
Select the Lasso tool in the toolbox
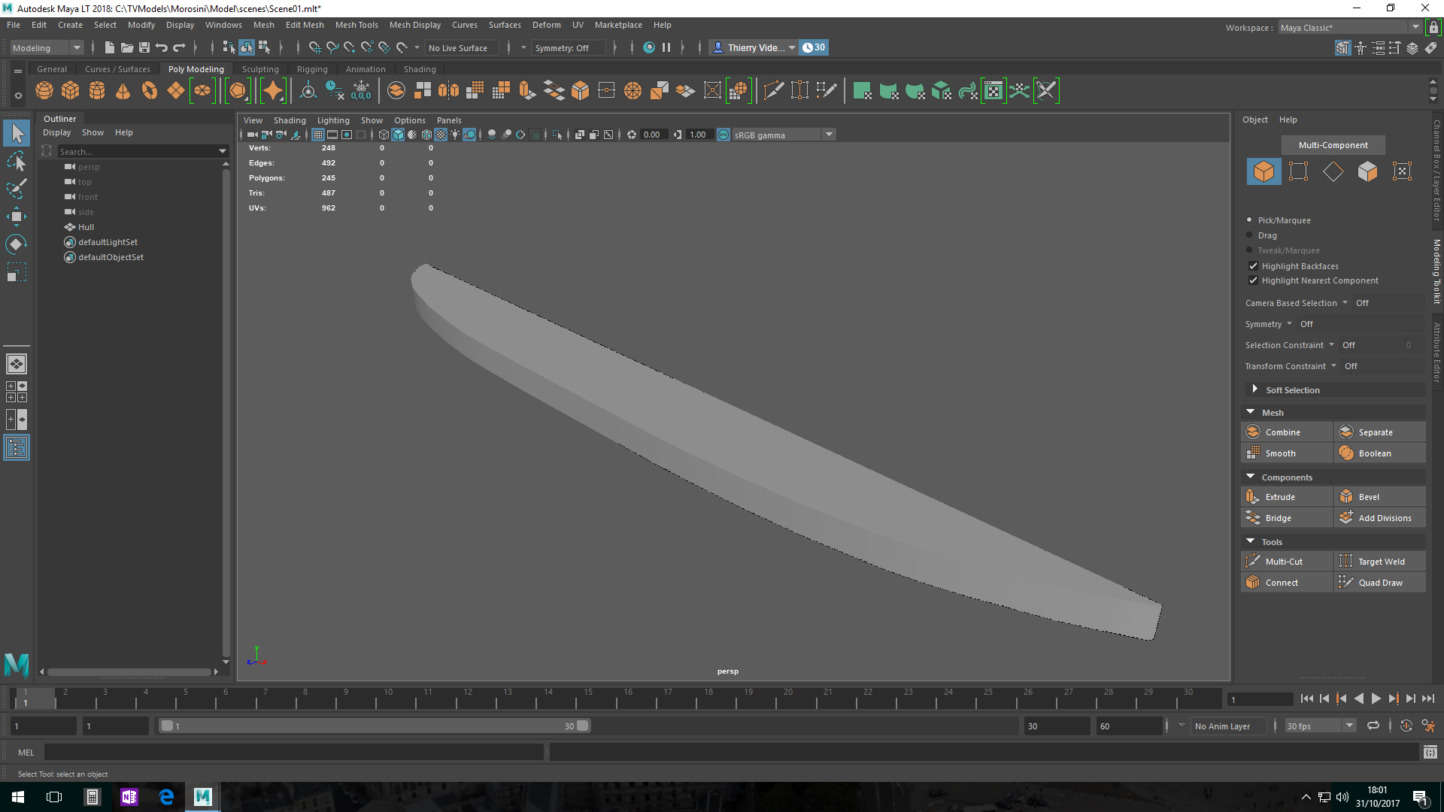[x=17, y=162]
